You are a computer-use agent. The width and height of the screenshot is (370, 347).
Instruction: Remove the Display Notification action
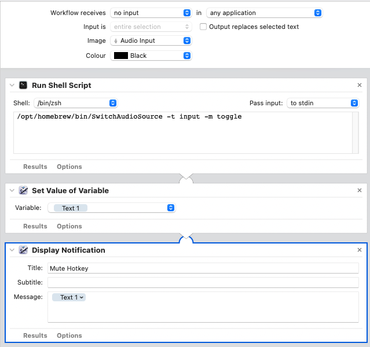pyautogui.click(x=360, y=250)
